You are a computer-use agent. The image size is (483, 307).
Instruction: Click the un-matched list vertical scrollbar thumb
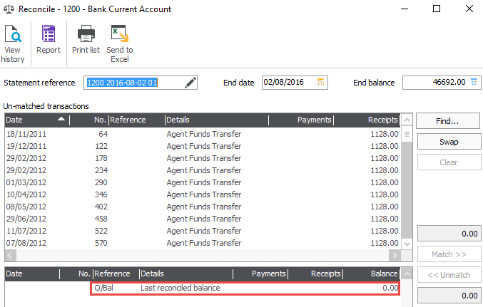(x=407, y=134)
